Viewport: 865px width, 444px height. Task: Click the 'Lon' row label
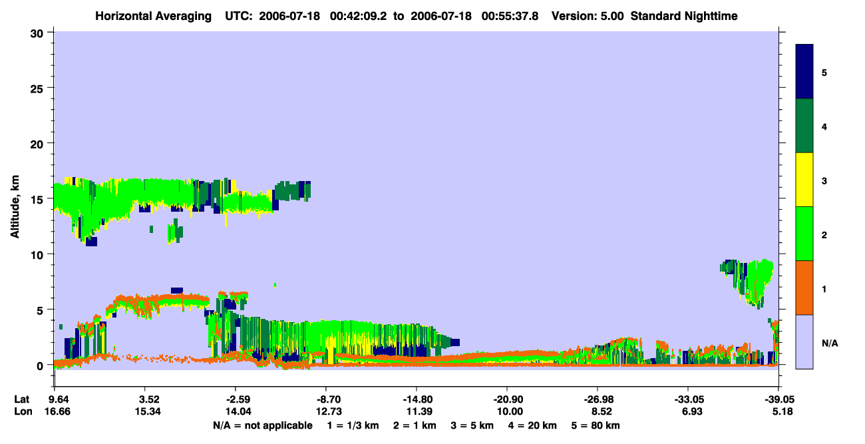[23, 412]
